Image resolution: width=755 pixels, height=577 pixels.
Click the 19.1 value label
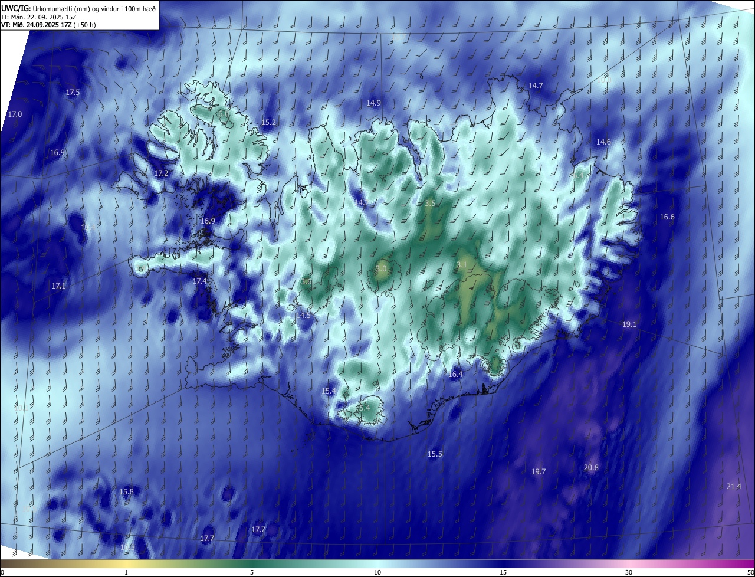click(x=629, y=324)
